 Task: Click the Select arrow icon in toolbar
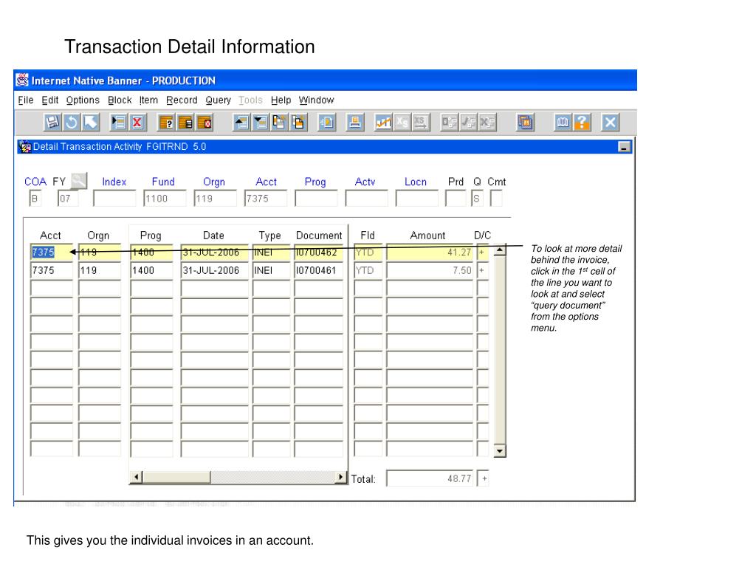[x=90, y=122]
